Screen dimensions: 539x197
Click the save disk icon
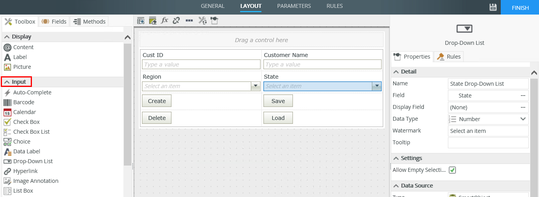pyautogui.click(x=493, y=7)
